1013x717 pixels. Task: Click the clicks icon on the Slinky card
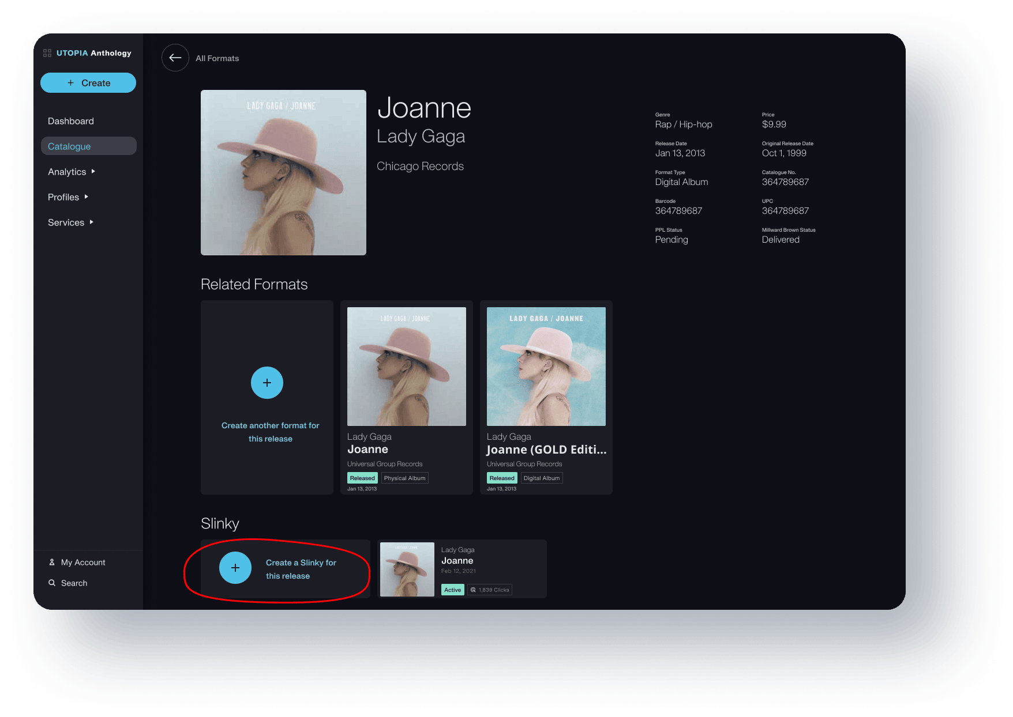coord(473,590)
